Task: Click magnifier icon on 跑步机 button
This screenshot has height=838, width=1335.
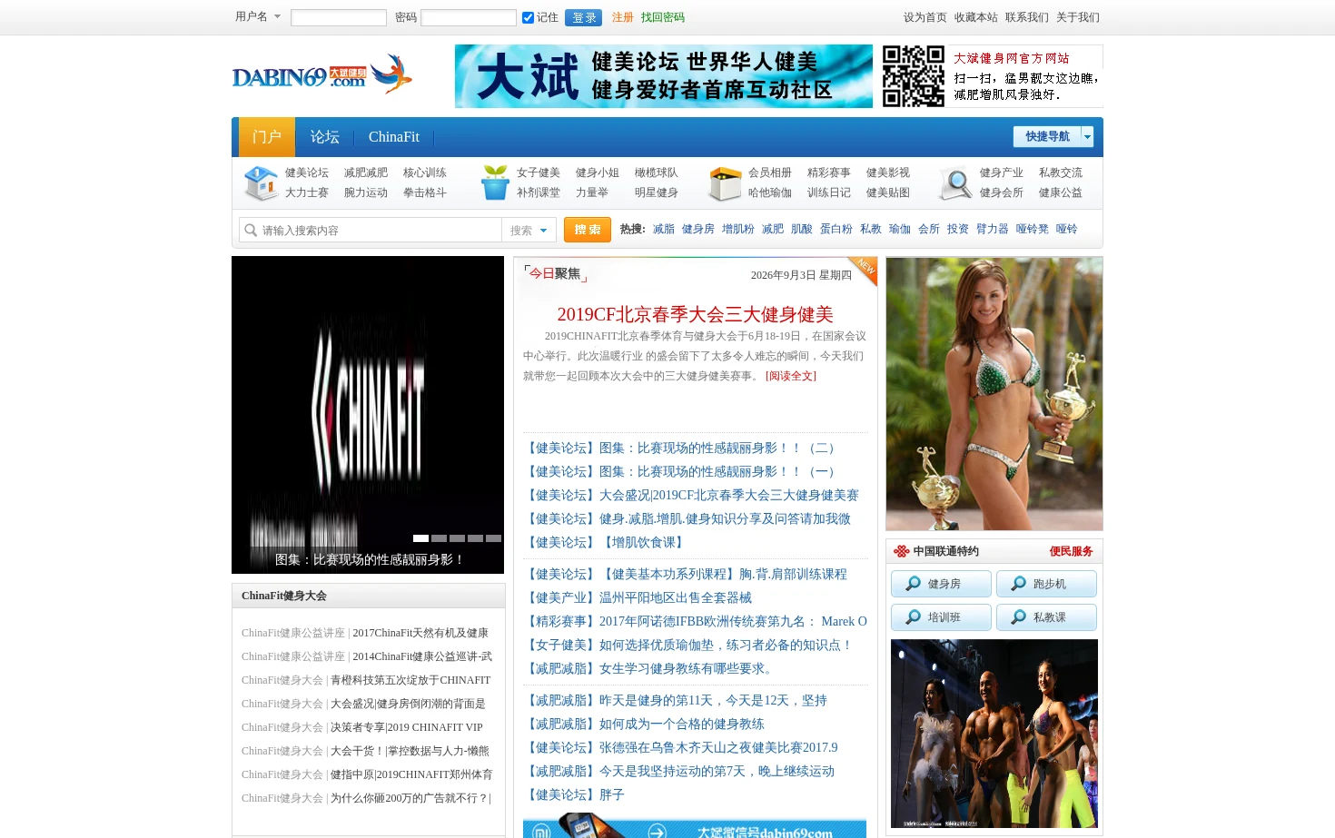Action: (1018, 584)
